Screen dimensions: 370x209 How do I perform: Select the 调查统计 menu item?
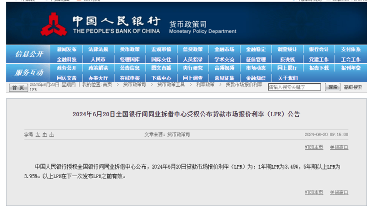[287, 49]
